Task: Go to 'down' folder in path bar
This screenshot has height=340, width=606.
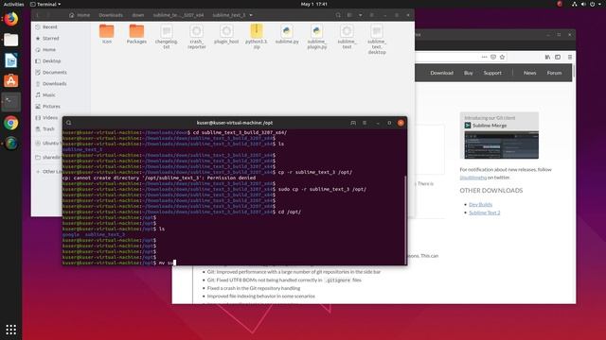Action: [138, 15]
